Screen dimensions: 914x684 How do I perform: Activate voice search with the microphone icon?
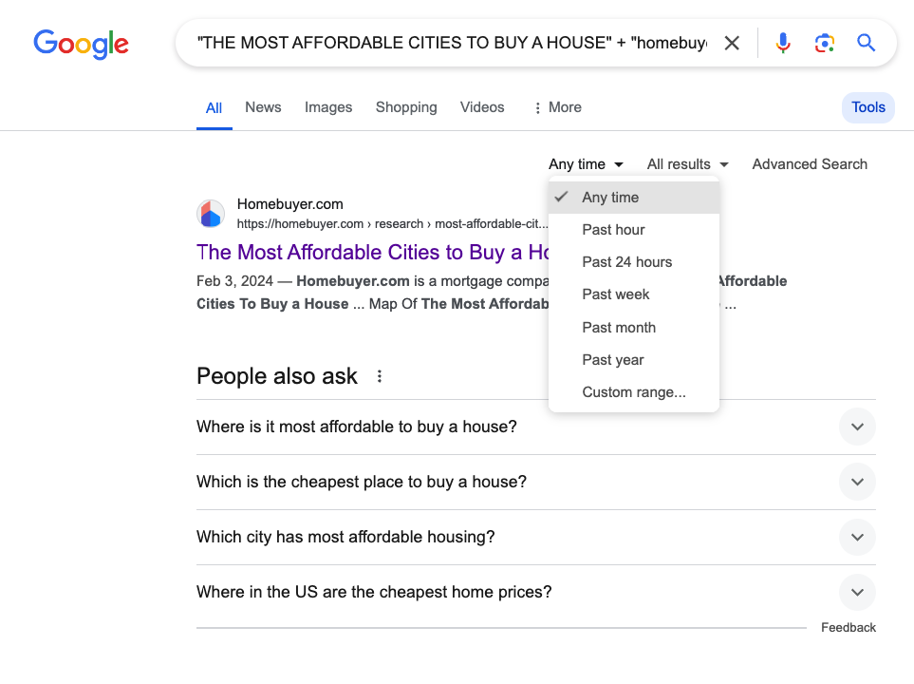tap(782, 43)
